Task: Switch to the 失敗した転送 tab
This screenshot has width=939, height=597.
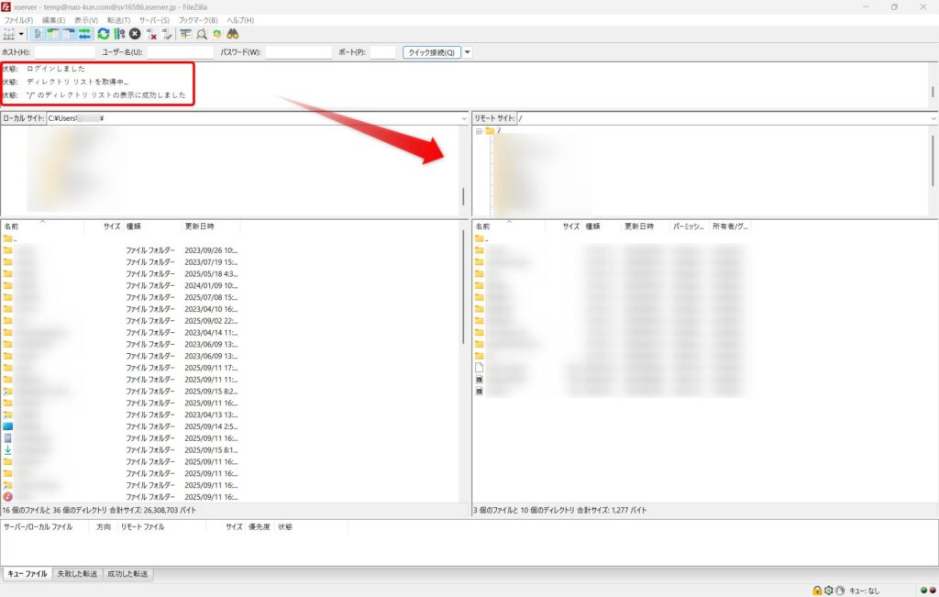Action: click(77, 574)
